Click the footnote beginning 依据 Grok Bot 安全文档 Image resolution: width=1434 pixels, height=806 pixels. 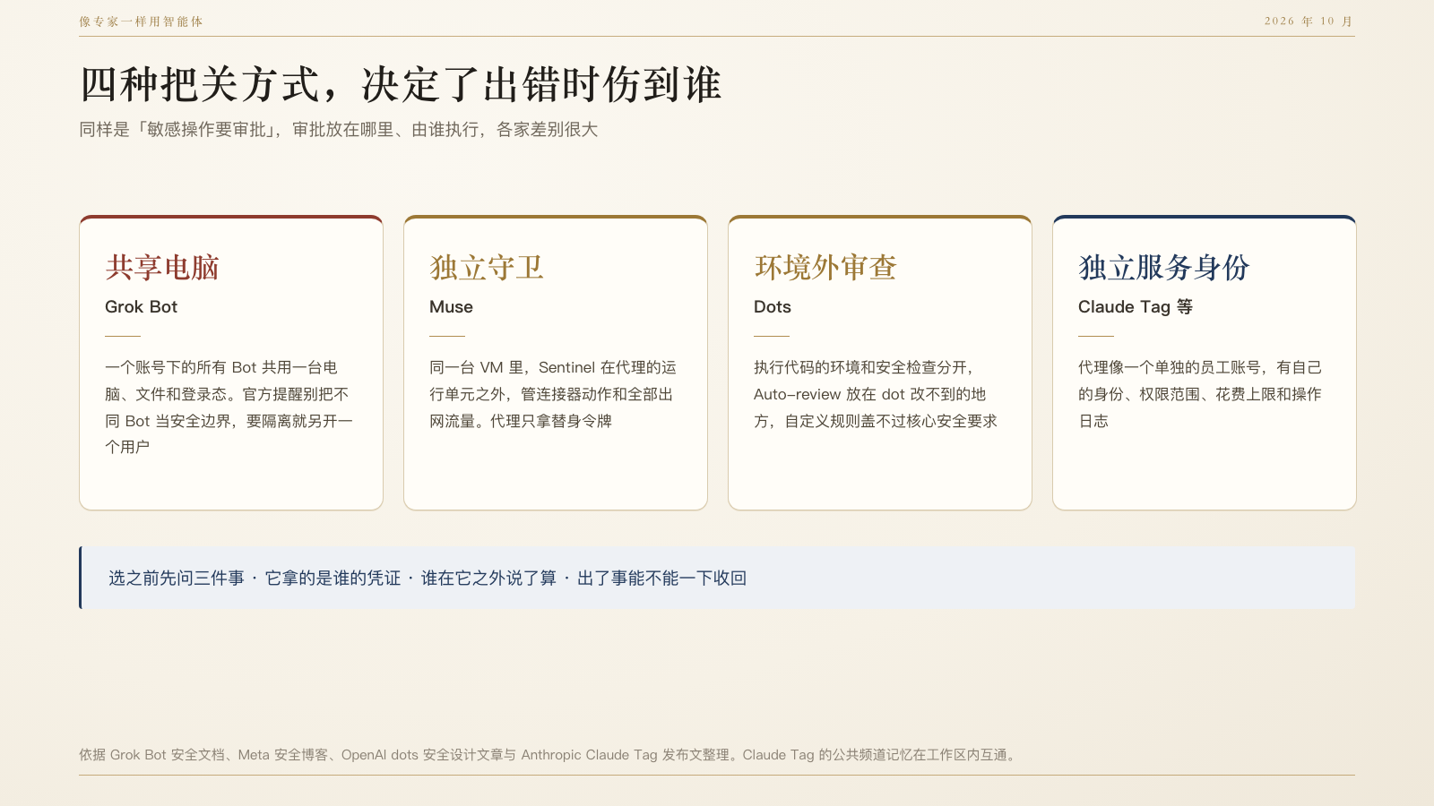549,755
